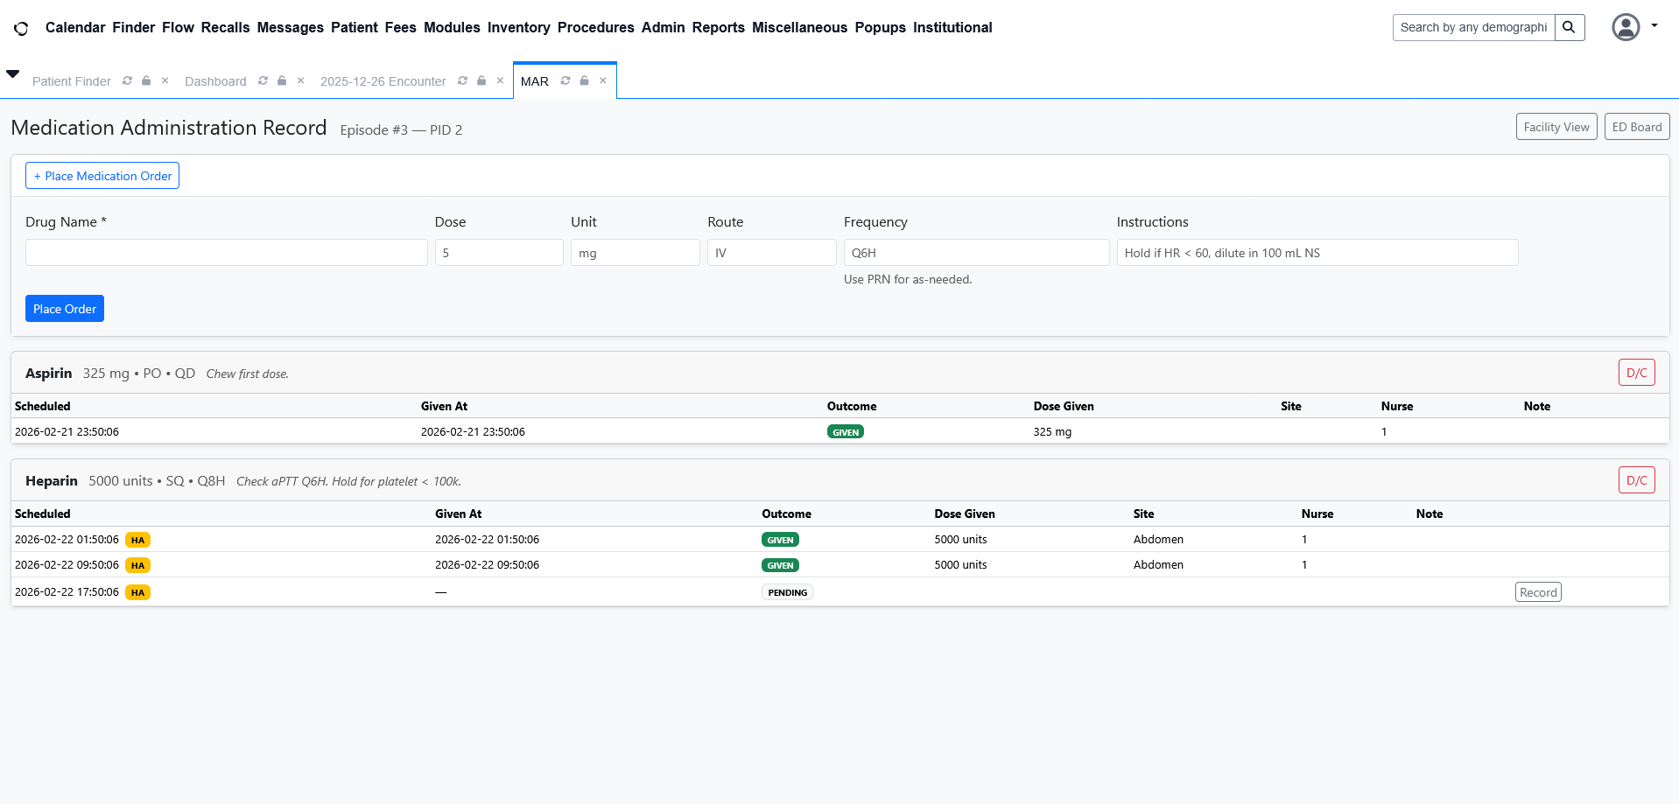Open the Procedures menu

pyautogui.click(x=595, y=27)
